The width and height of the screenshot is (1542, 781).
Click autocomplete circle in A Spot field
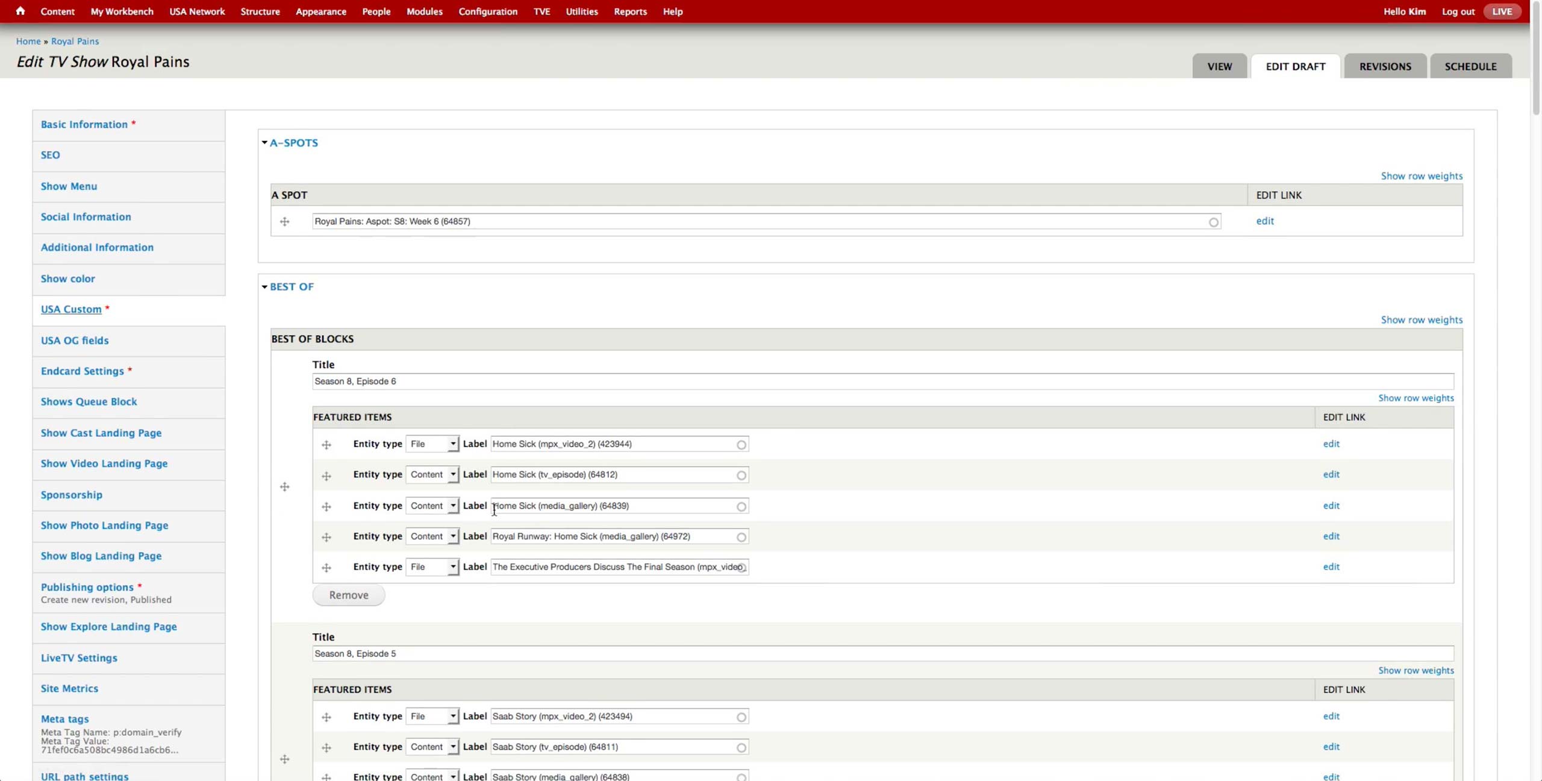click(1213, 222)
